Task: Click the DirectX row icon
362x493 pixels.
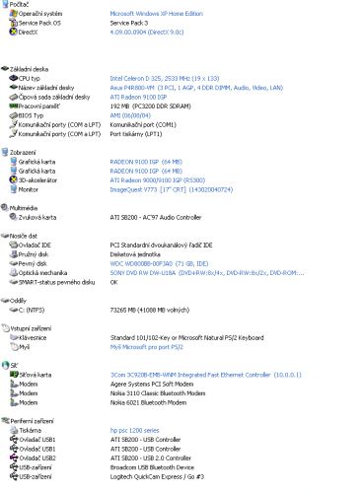Action: [14, 32]
